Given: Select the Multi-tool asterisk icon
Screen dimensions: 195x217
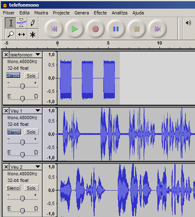Looking at the screenshot, I should (x=33, y=34).
